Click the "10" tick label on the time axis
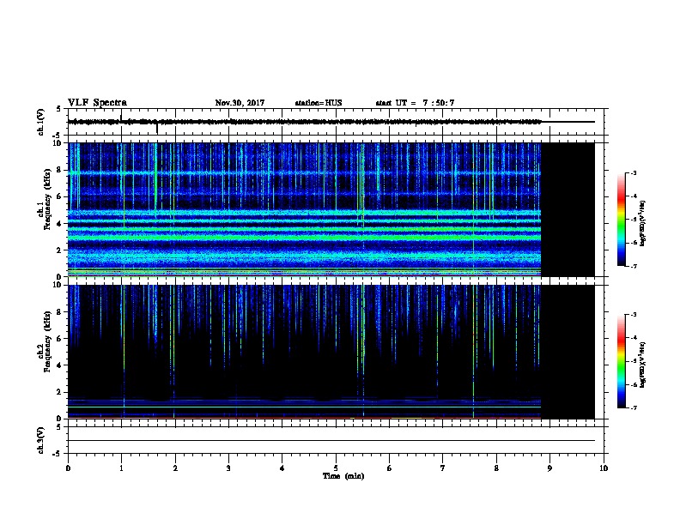Viewport: 680px width, 525px height. [x=604, y=468]
